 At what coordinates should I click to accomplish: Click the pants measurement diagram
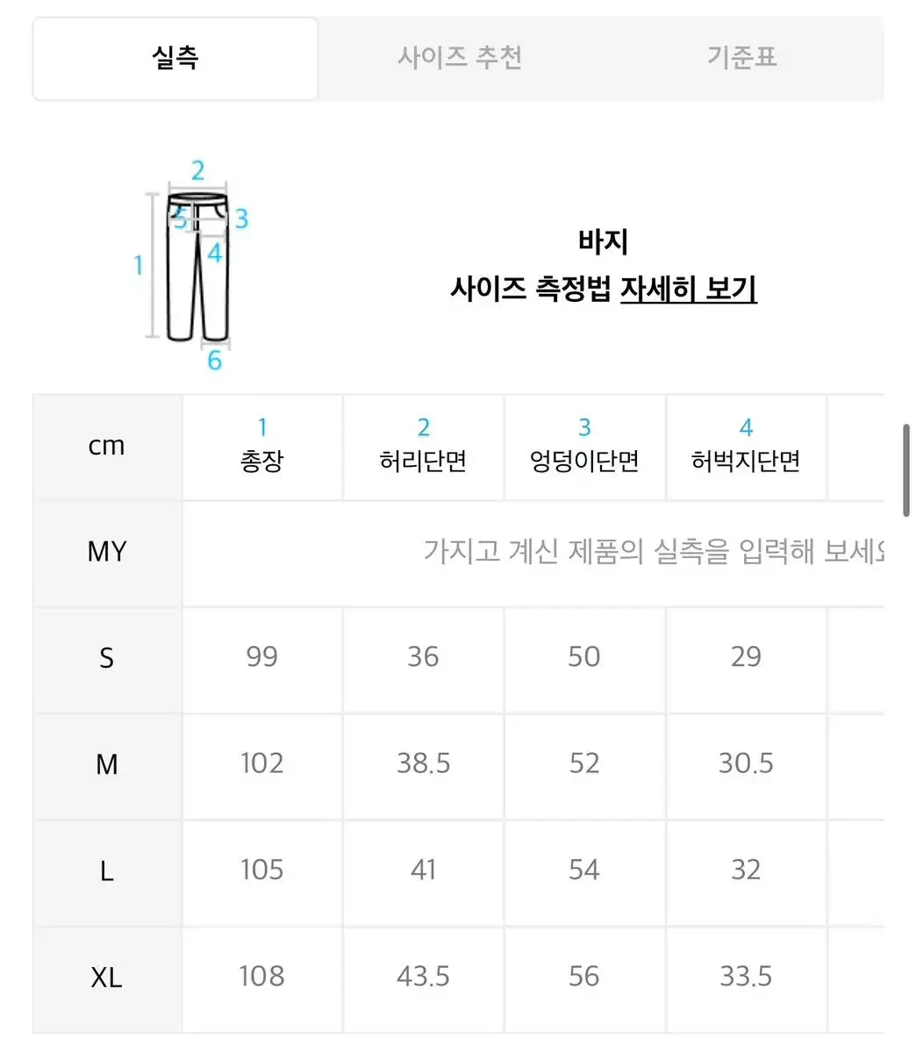[197, 263]
